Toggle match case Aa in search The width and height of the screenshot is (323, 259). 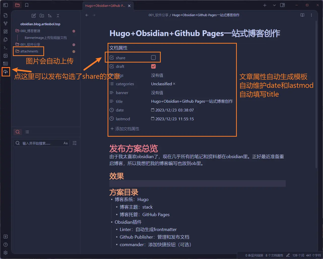(x=66, y=143)
